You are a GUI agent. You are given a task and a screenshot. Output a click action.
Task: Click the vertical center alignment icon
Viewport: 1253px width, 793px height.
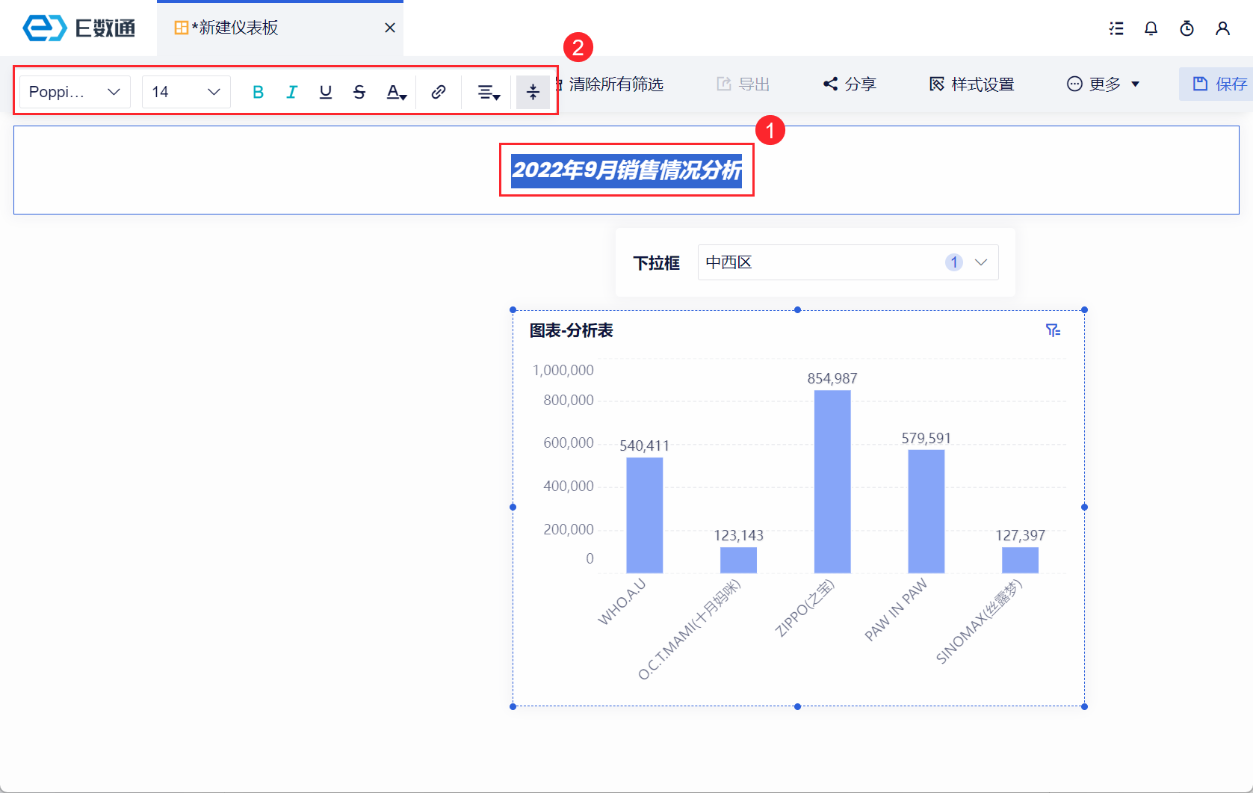click(x=533, y=92)
